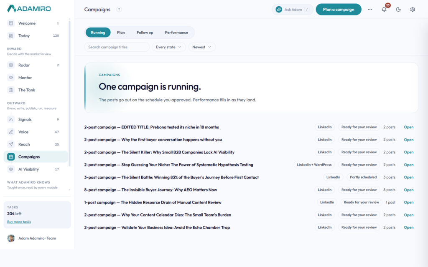Click the "204 left" tasks counter
Viewport: 428px width, 267px height.
pos(14,214)
